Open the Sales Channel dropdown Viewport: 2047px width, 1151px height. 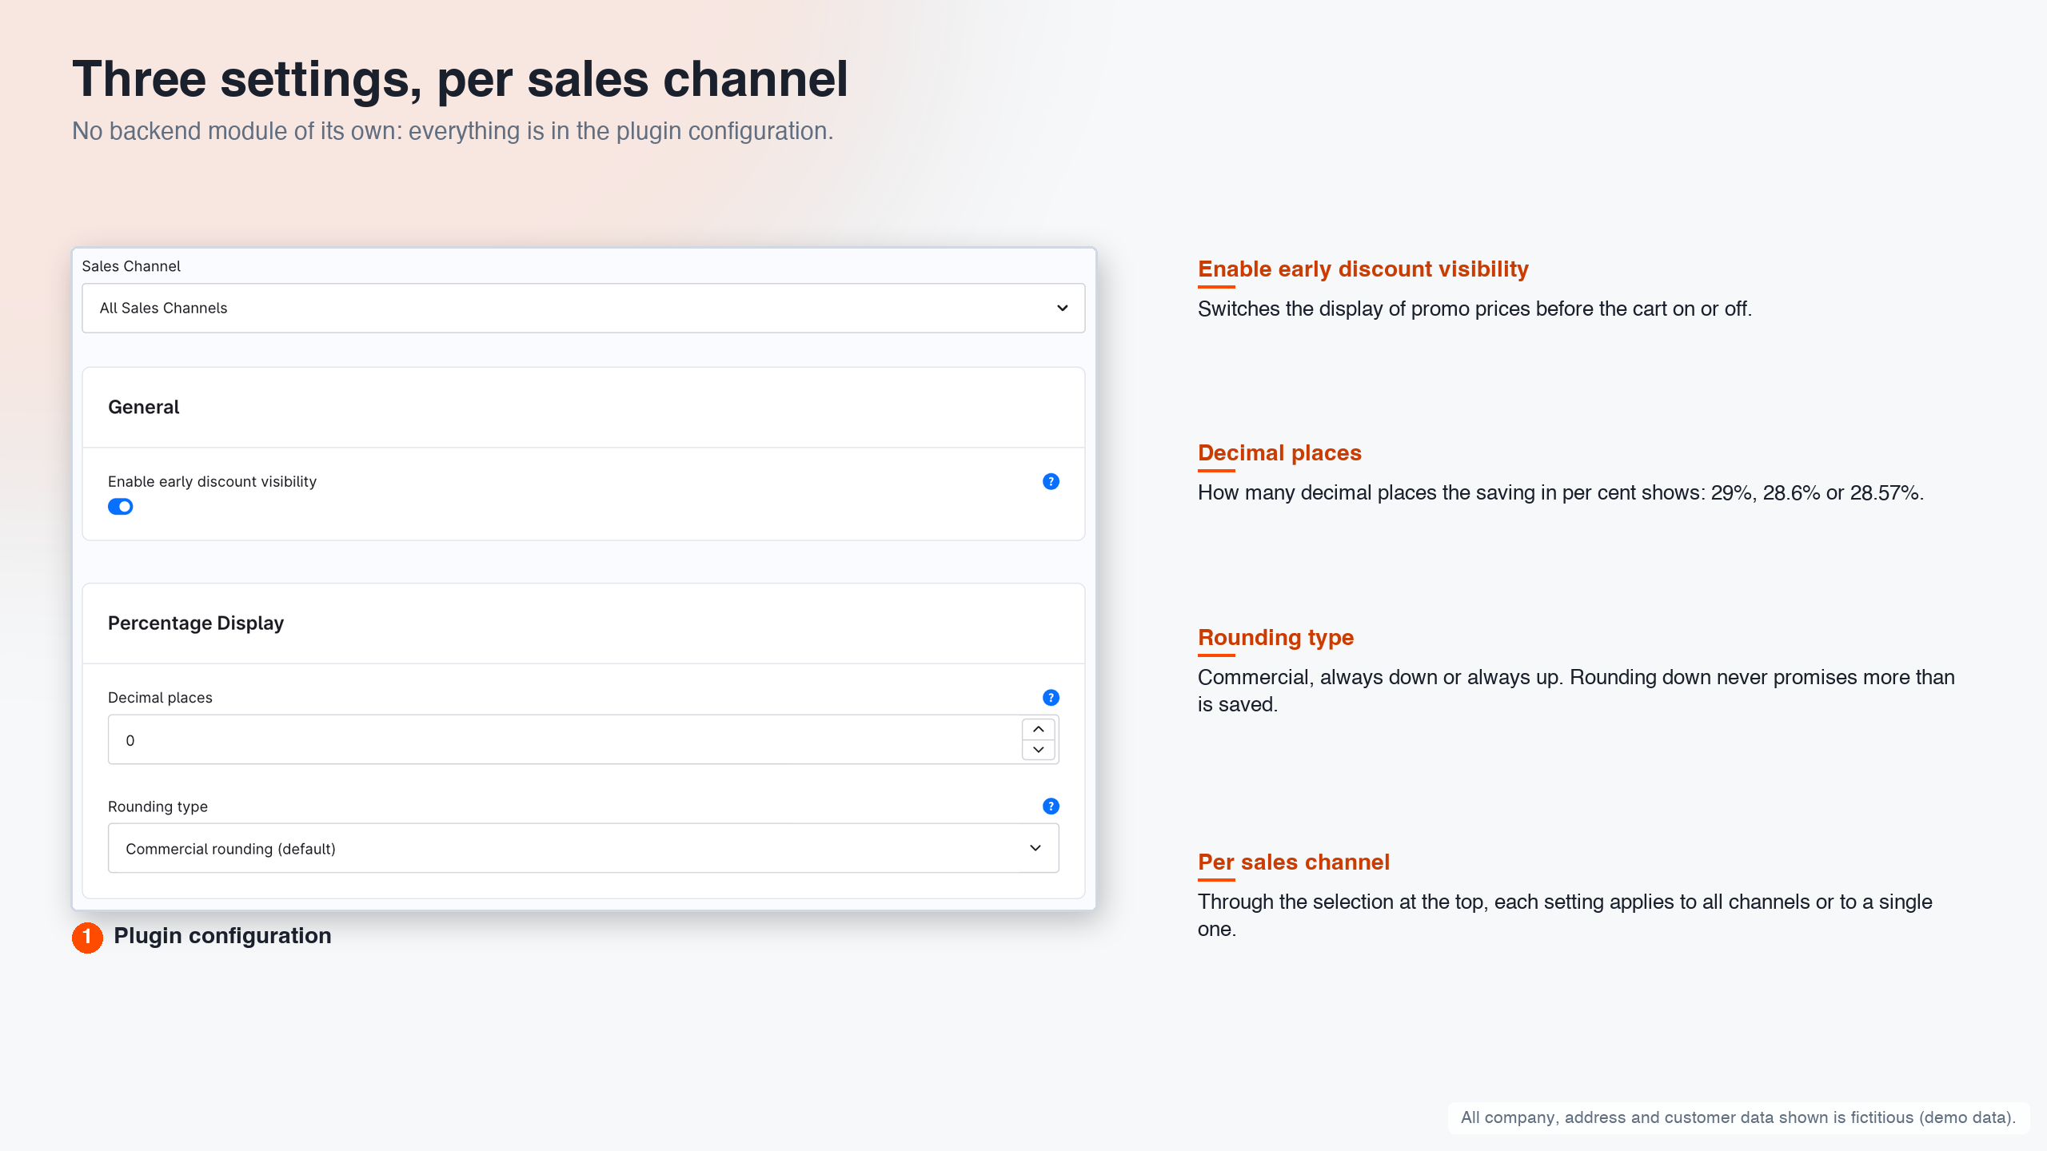pos(583,308)
